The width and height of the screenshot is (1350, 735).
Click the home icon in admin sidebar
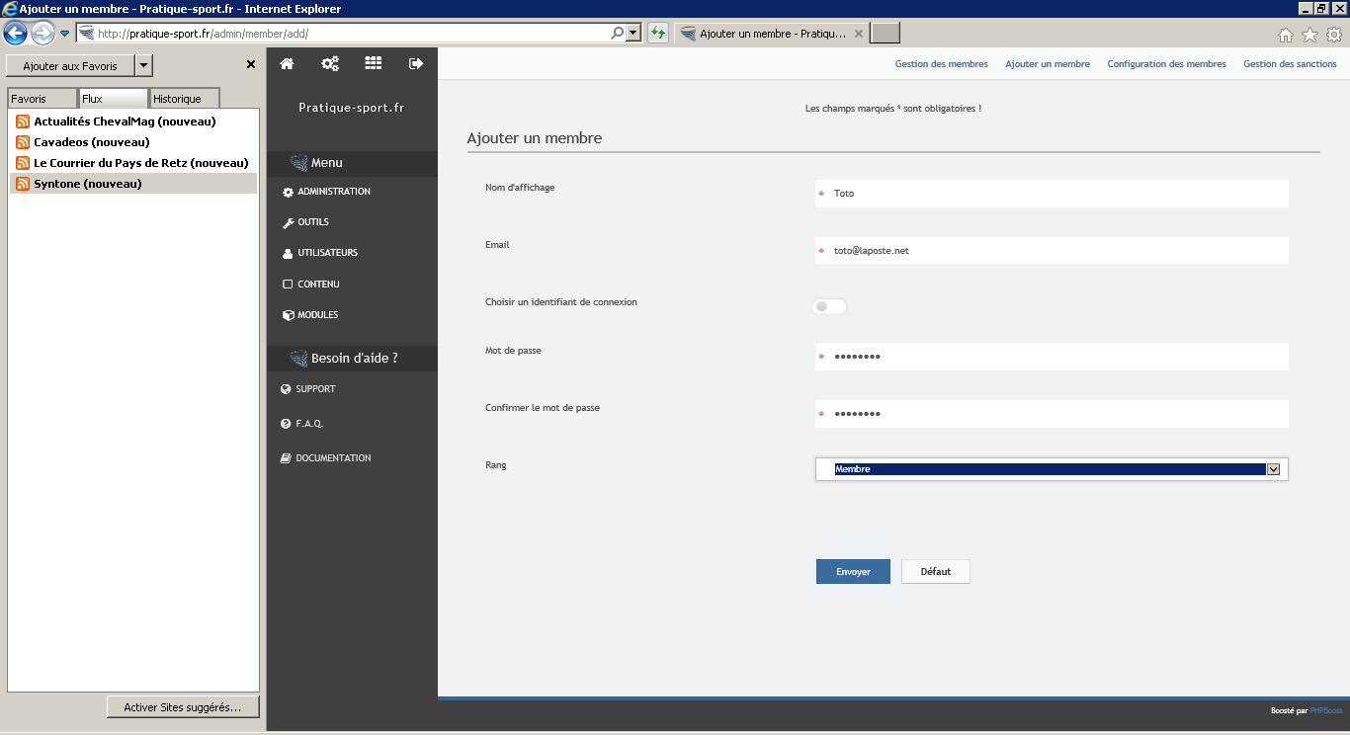(x=287, y=63)
